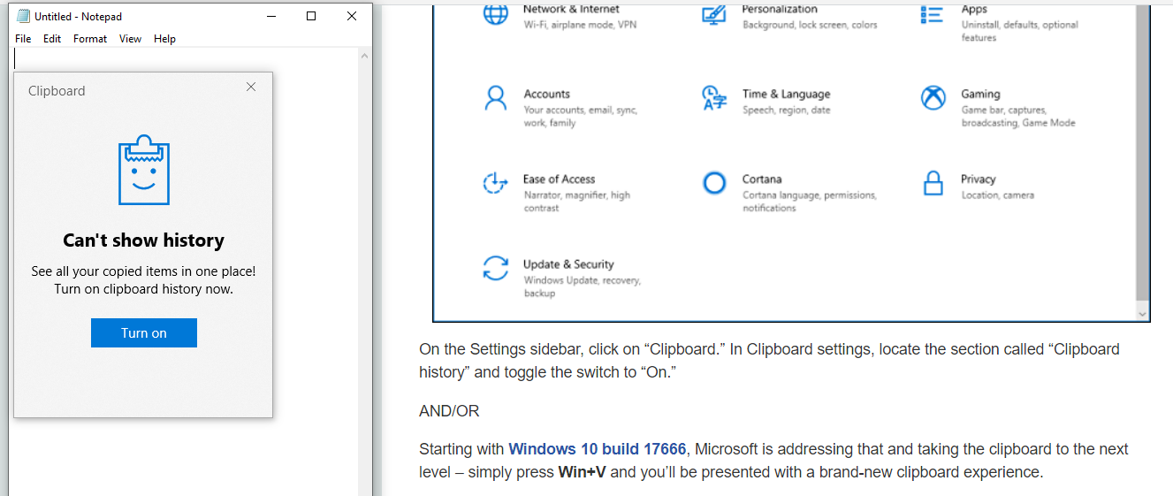Screen dimensions: 1173x496
Task: Click the Gaming Xbox icon
Action: pyautogui.click(x=933, y=97)
